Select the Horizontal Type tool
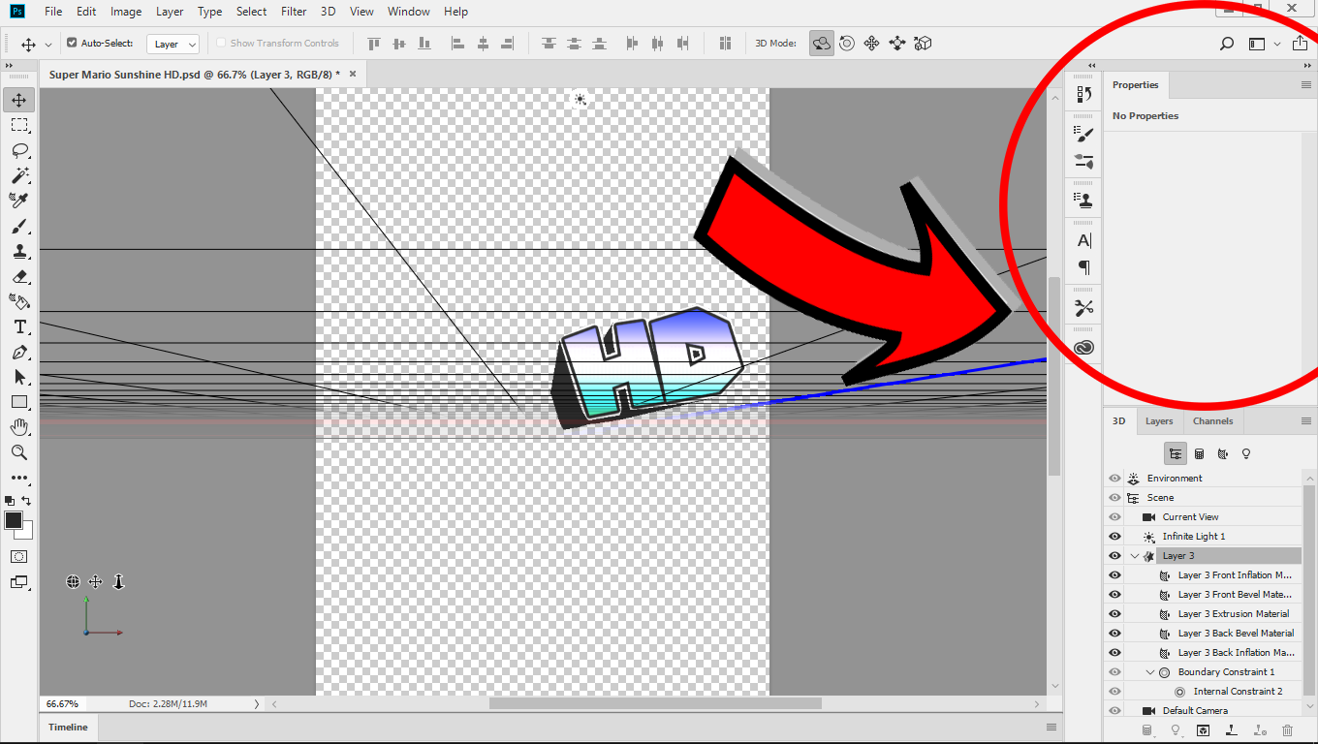 [x=19, y=326]
